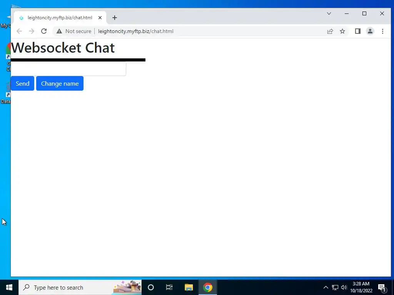Expand the tab search dropdown
This screenshot has width=394, height=295.
[x=329, y=13]
